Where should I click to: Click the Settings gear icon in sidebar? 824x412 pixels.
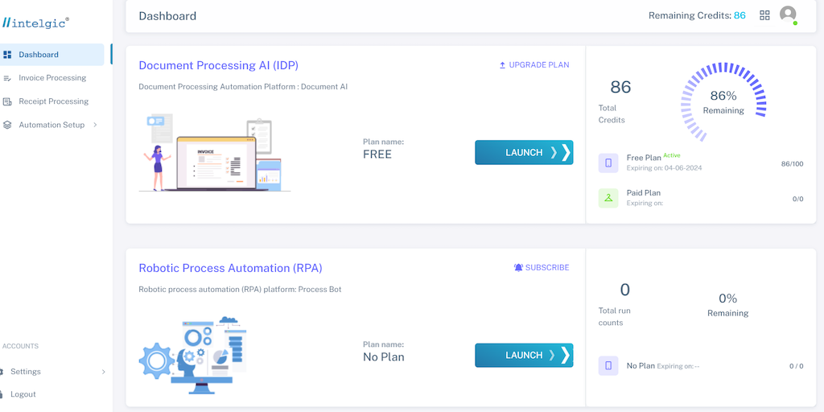pyautogui.click(x=2, y=372)
